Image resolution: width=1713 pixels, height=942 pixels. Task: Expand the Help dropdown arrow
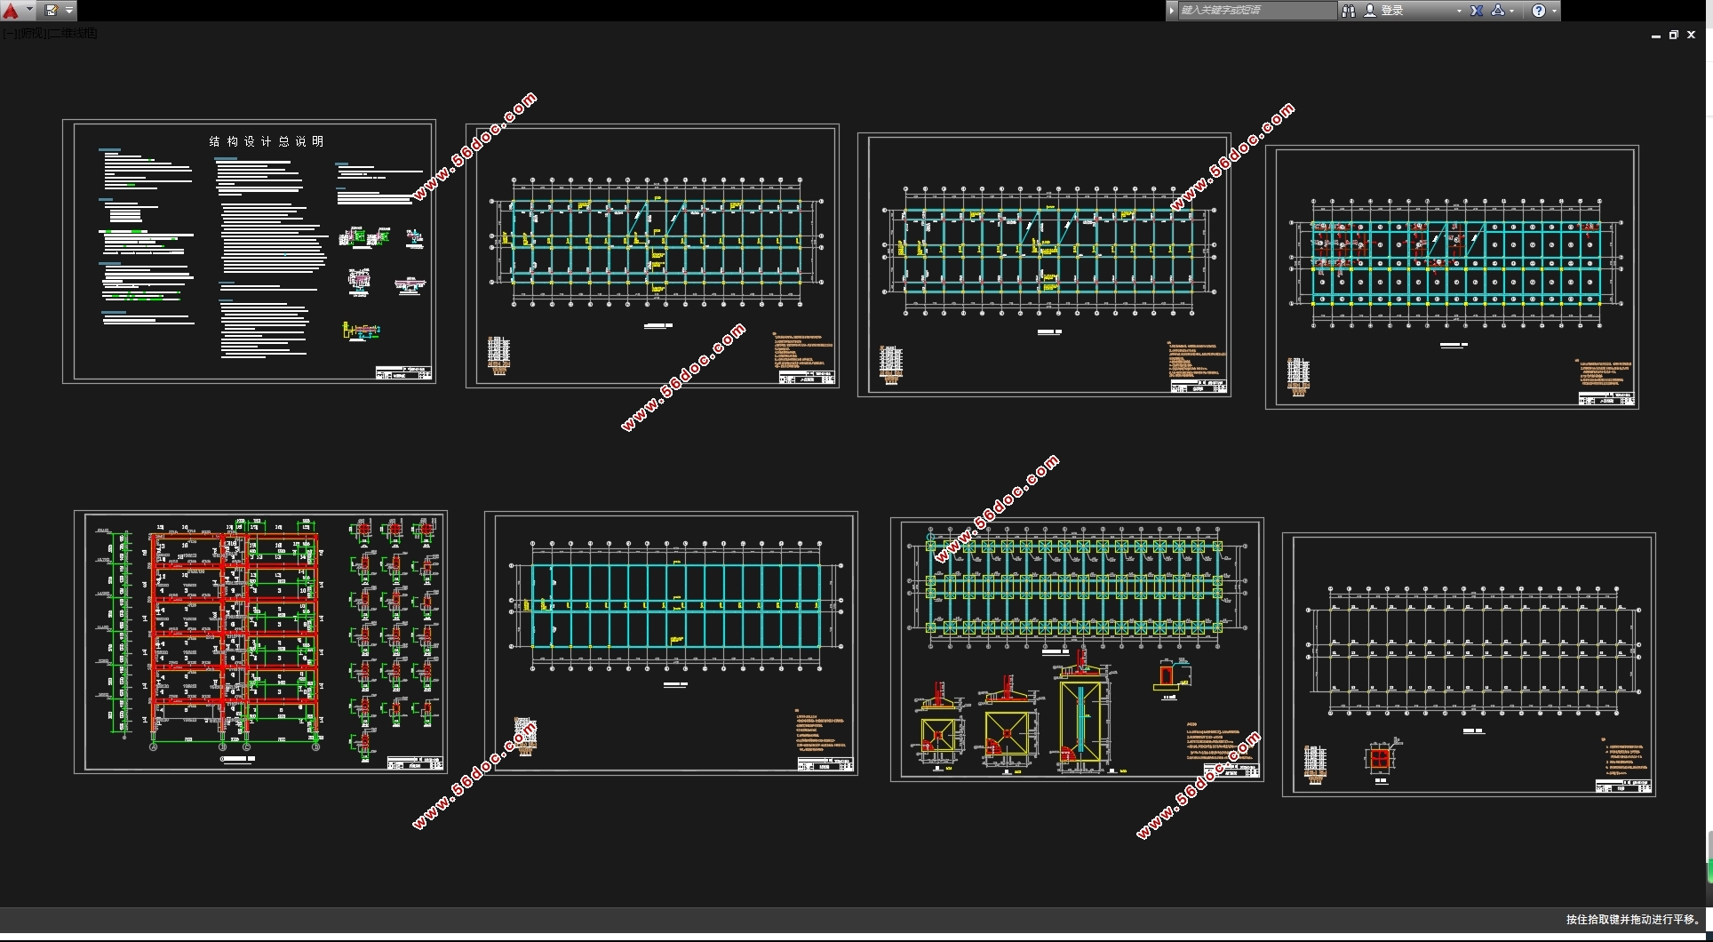coord(1554,12)
